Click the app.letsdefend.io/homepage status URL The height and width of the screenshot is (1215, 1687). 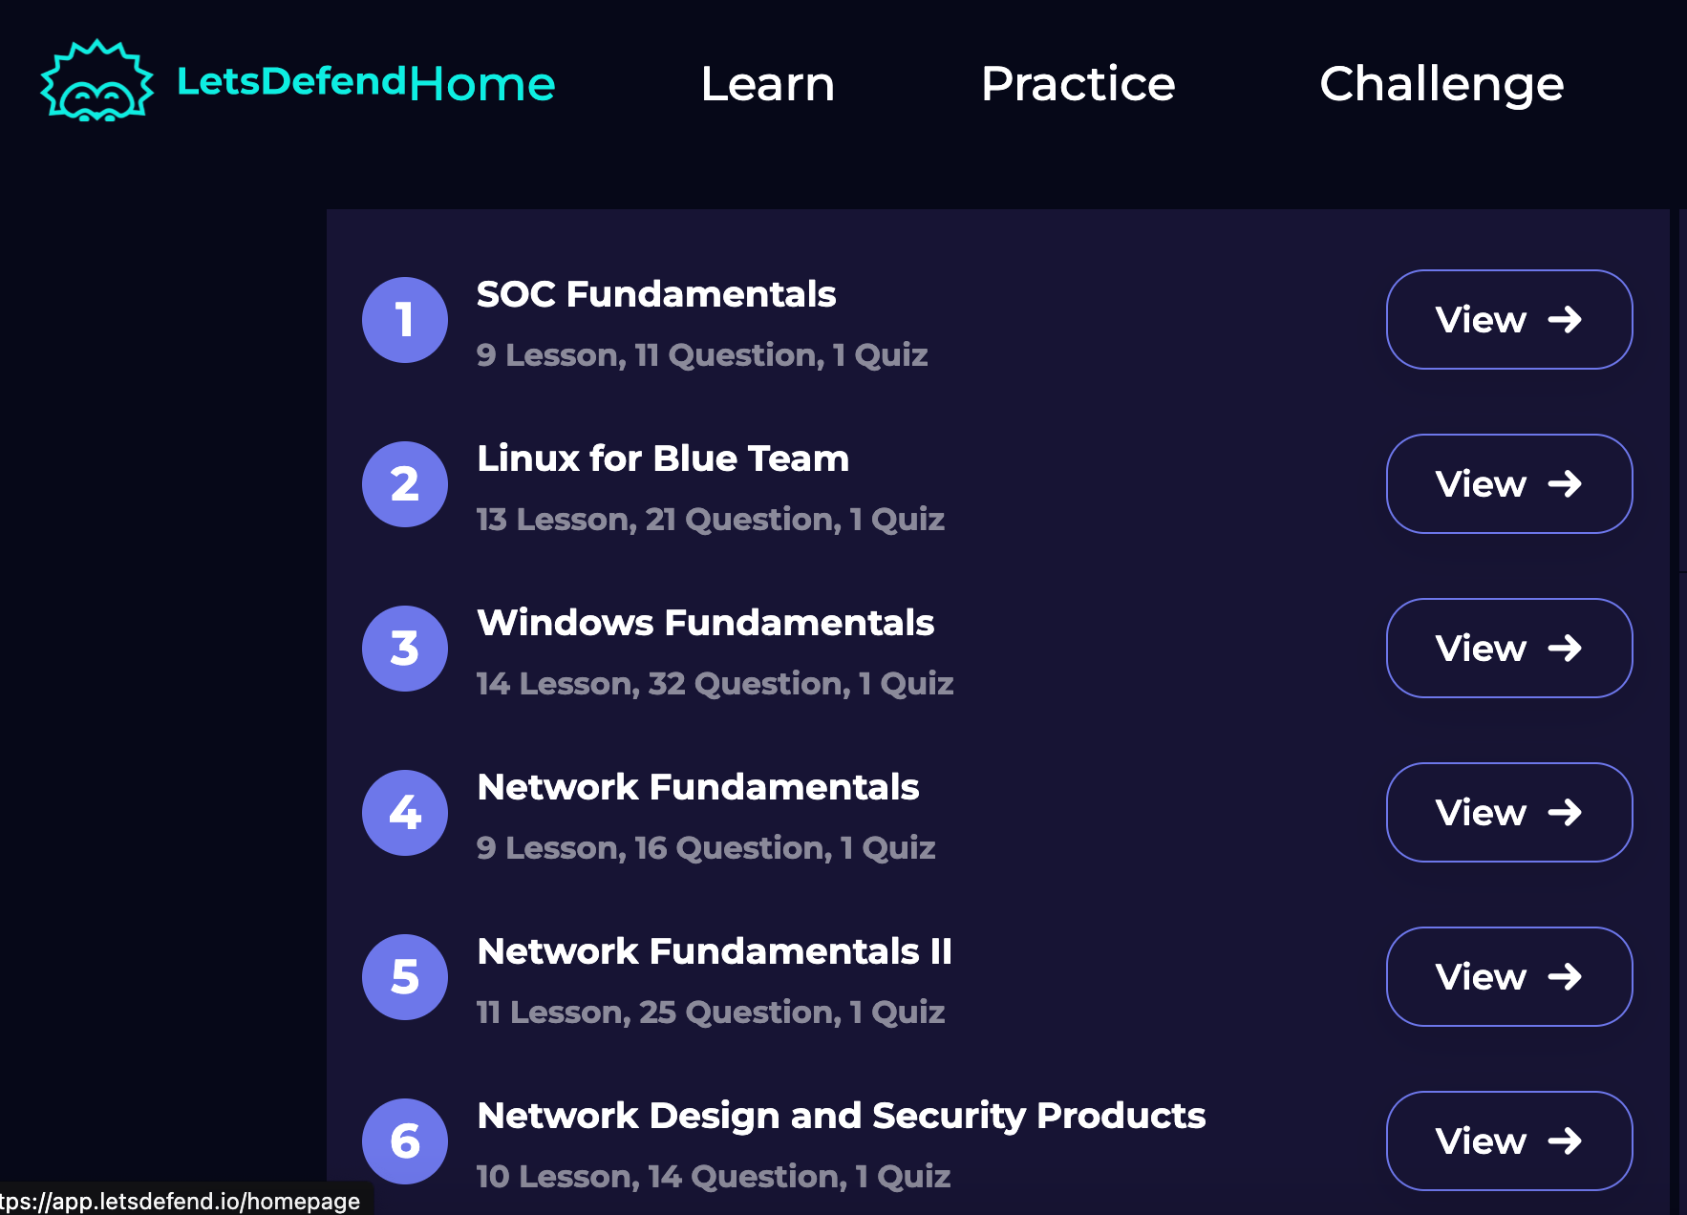[x=181, y=1201]
